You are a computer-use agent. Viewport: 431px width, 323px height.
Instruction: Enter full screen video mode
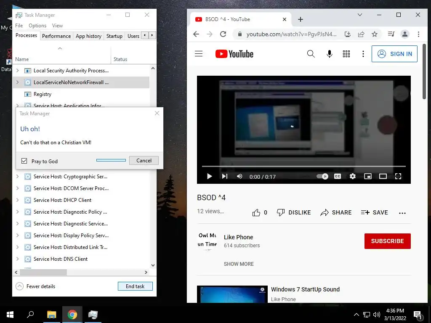coord(398,176)
